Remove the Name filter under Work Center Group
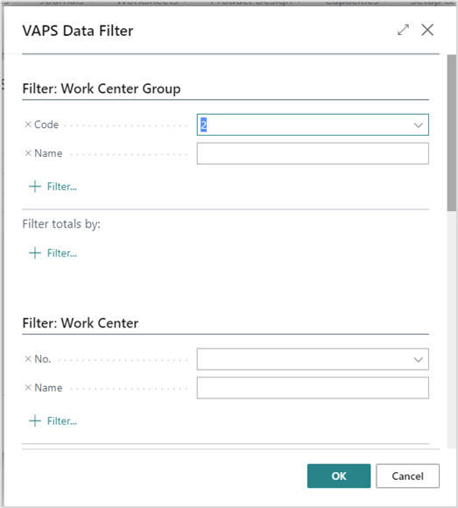 28,153
